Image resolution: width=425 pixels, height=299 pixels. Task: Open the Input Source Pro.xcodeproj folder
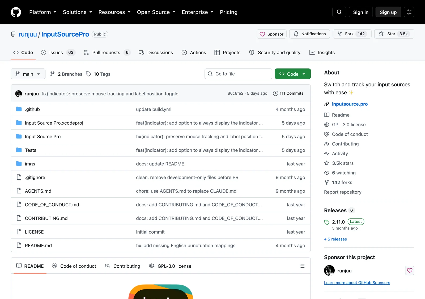54,123
